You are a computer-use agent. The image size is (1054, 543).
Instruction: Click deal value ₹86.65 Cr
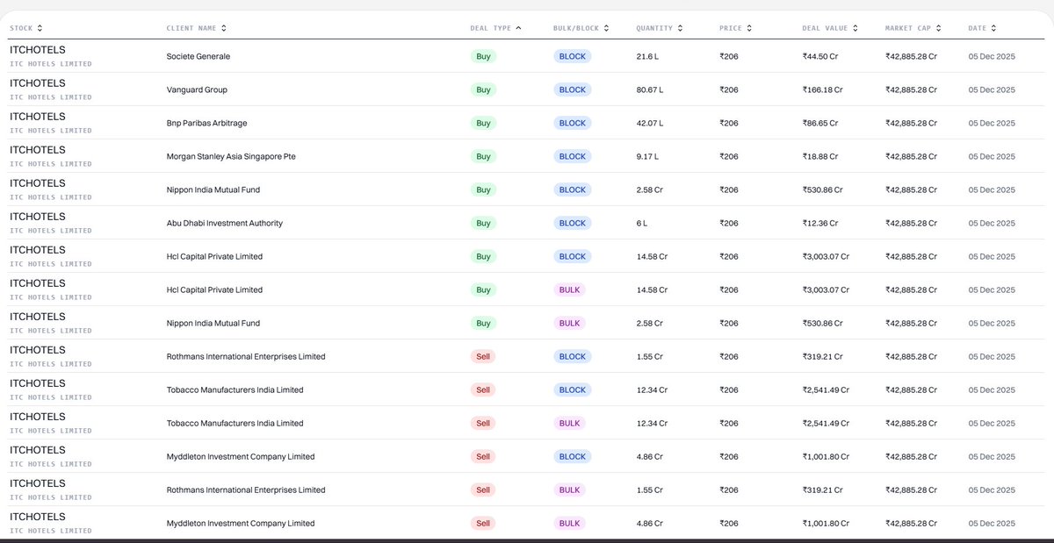[x=822, y=123]
